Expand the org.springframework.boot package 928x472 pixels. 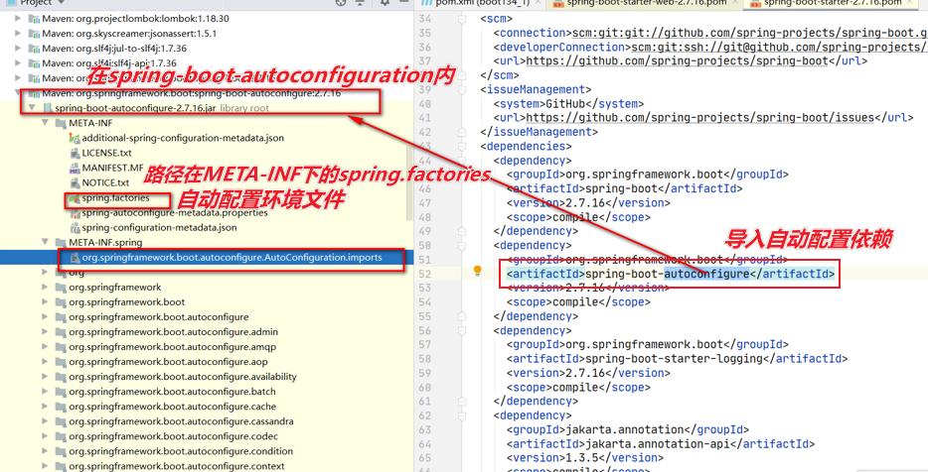(45, 301)
